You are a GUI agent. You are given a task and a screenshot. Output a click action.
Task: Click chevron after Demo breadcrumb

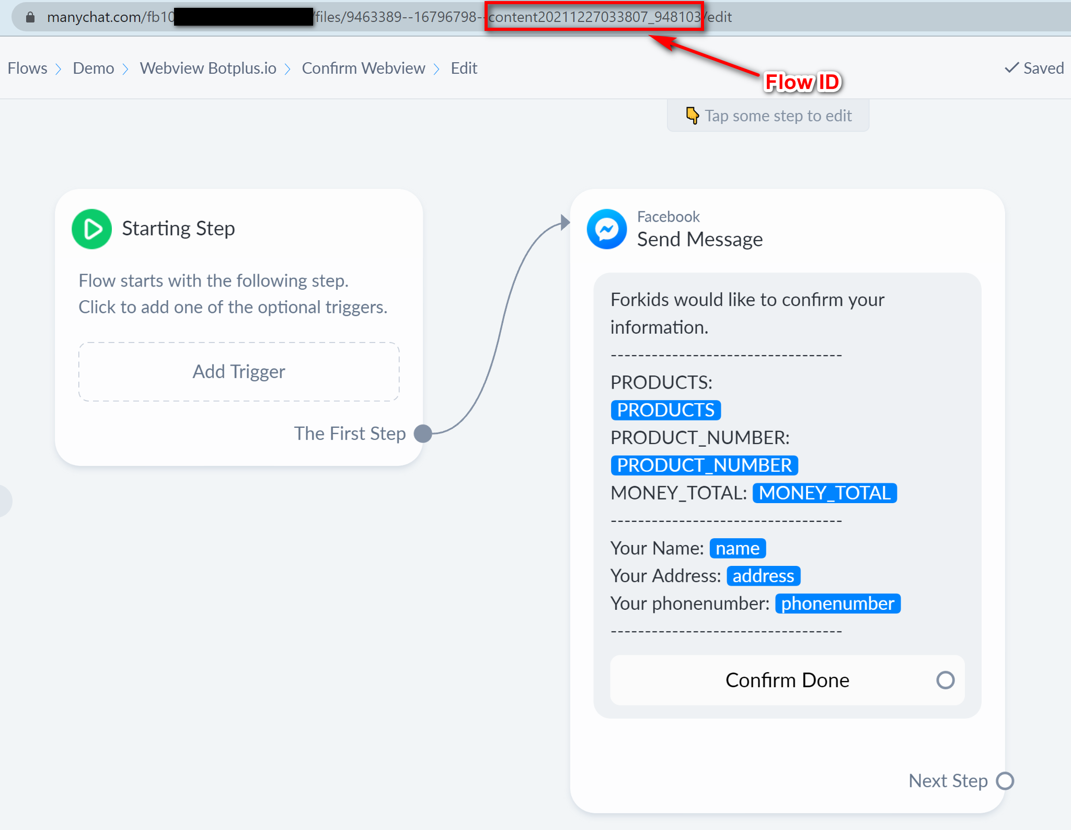tap(125, 69)
